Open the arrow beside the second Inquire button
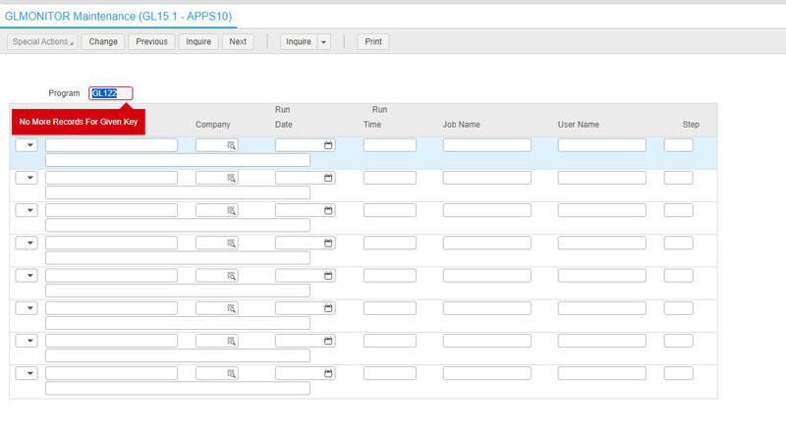The width and height of the screenshot is (786, 432). tap(324, 41)
